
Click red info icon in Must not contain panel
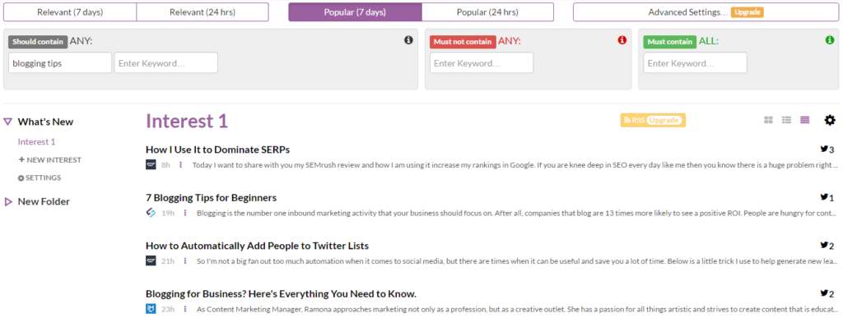point(622,40)
